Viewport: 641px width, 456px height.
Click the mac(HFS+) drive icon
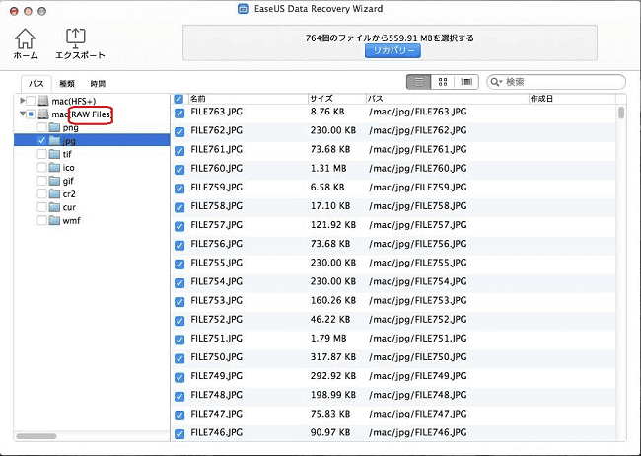(x=43, y=101)
